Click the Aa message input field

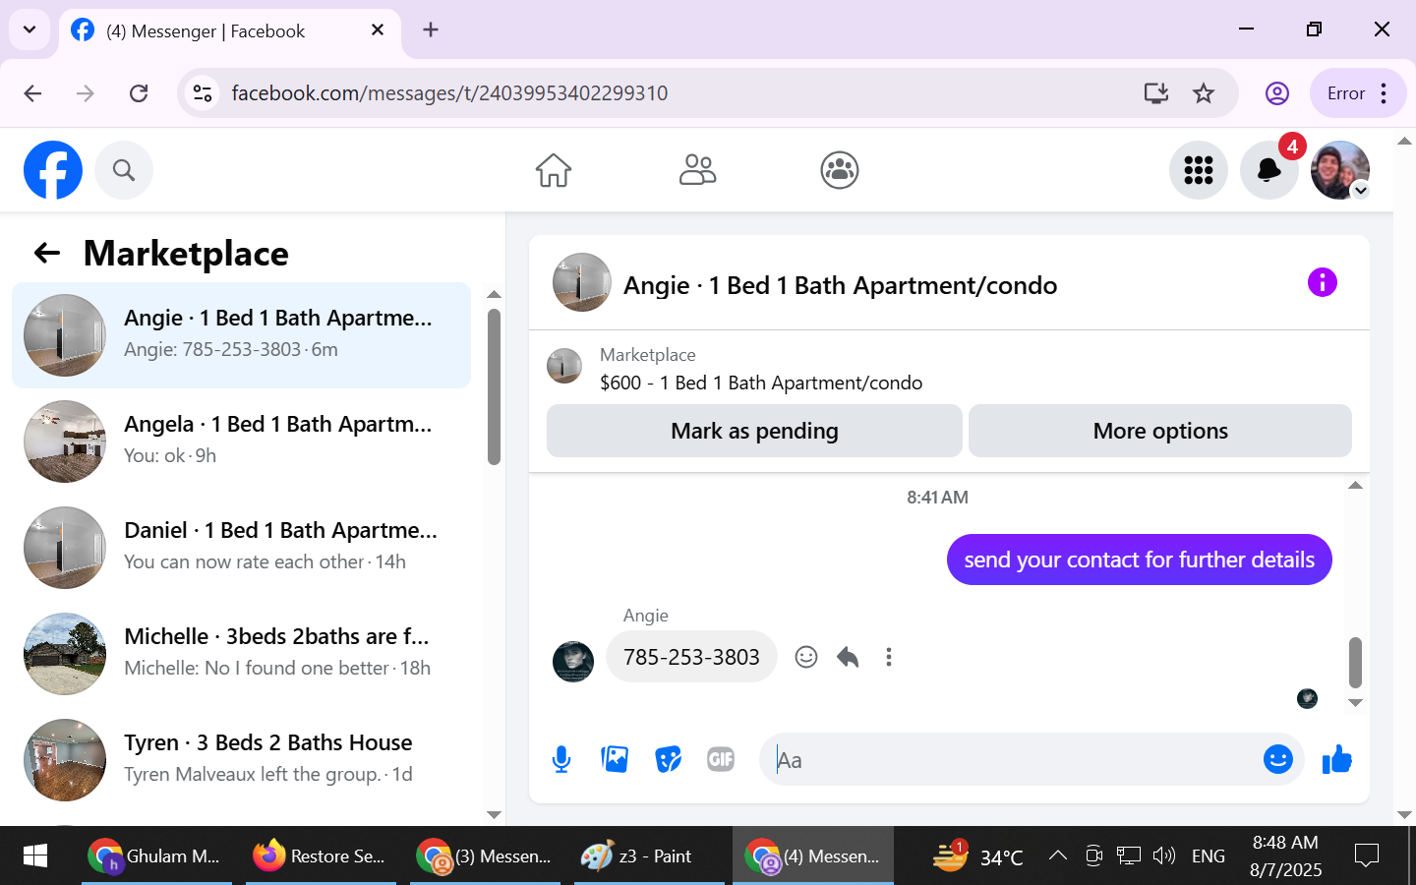[1007, 759]
